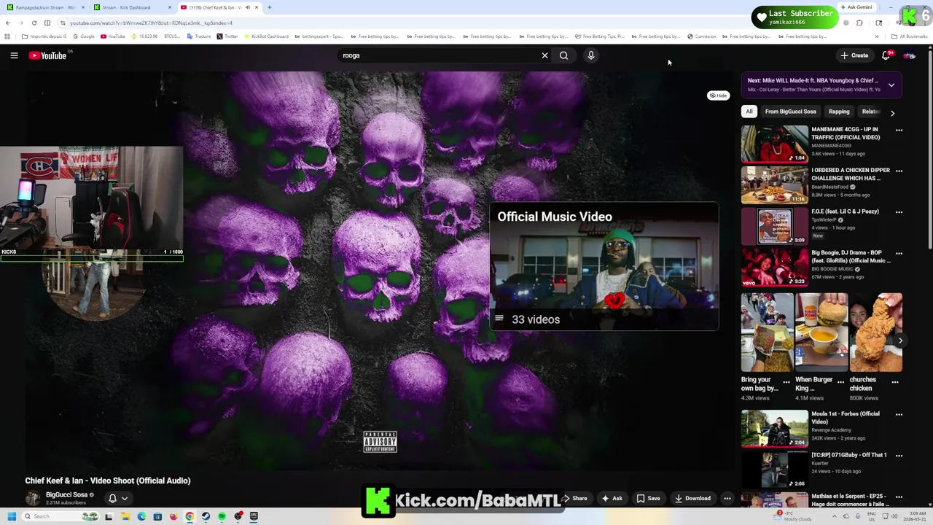Screen dimensions: 933x525
Task: Open options for Moula 1st Forbes video
Action: point(899,415)
